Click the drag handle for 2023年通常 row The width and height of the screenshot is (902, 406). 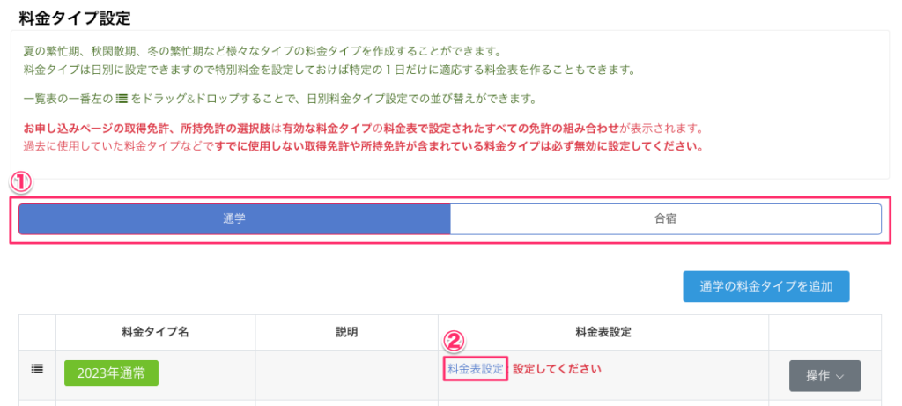tap(37, 370)
